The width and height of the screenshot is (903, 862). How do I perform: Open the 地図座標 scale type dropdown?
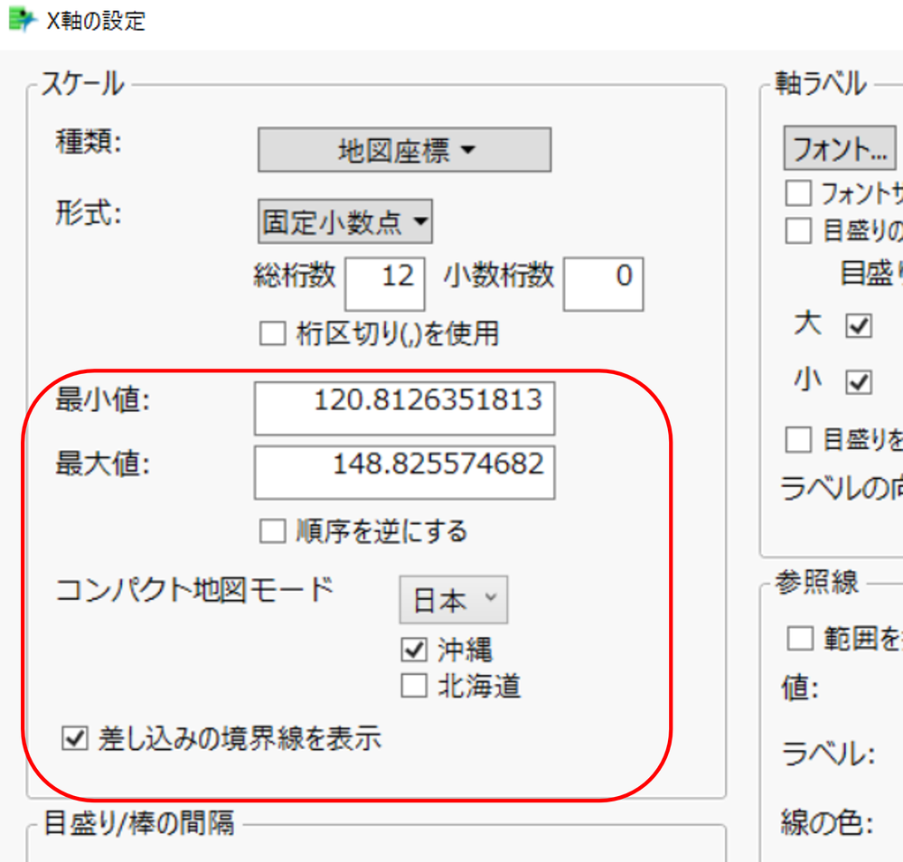point(404,149)
